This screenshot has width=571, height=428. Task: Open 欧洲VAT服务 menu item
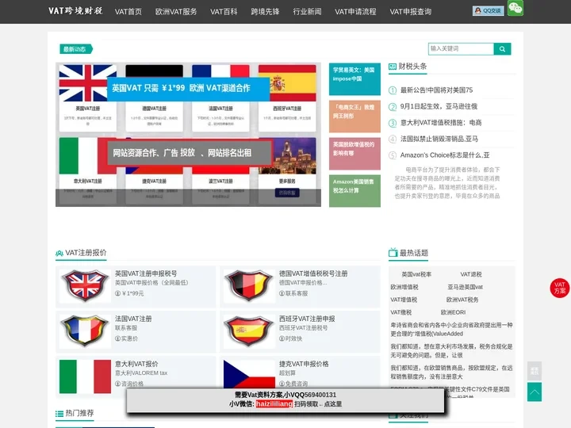[x=176, y=12]
